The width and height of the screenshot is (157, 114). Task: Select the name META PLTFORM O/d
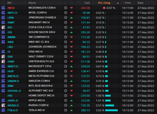point(41,76)
